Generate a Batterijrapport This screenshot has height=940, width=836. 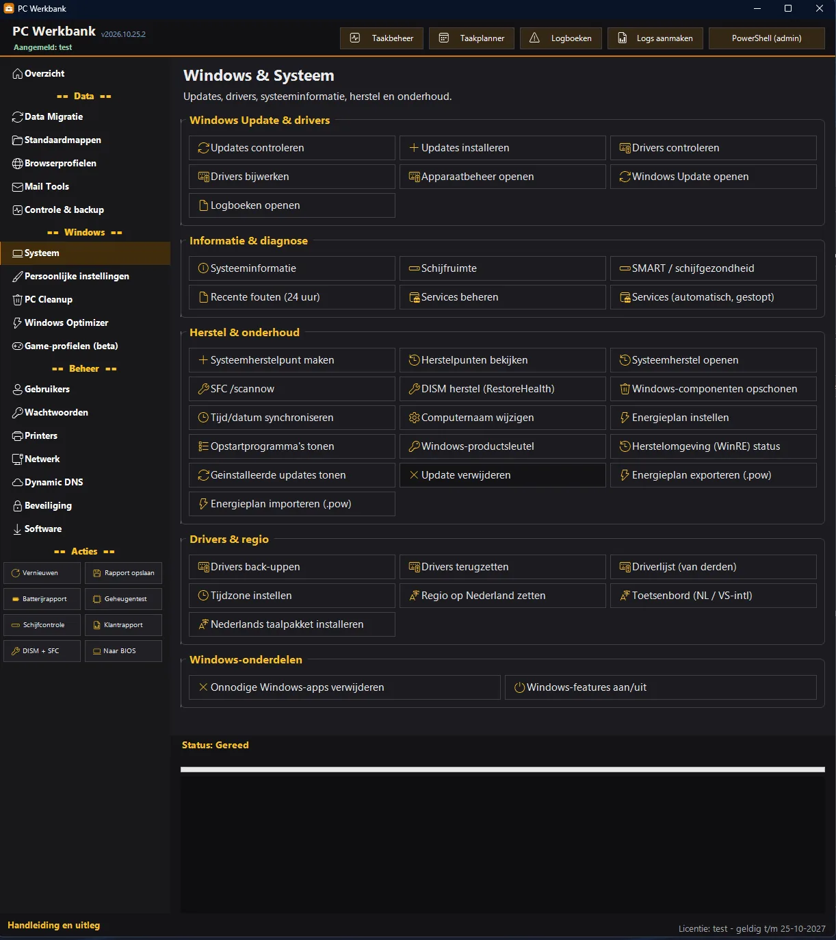(42, 599)
